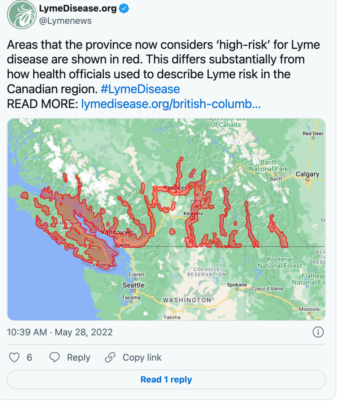
Task: Open the @Lymenews handle
Action: 65,21
